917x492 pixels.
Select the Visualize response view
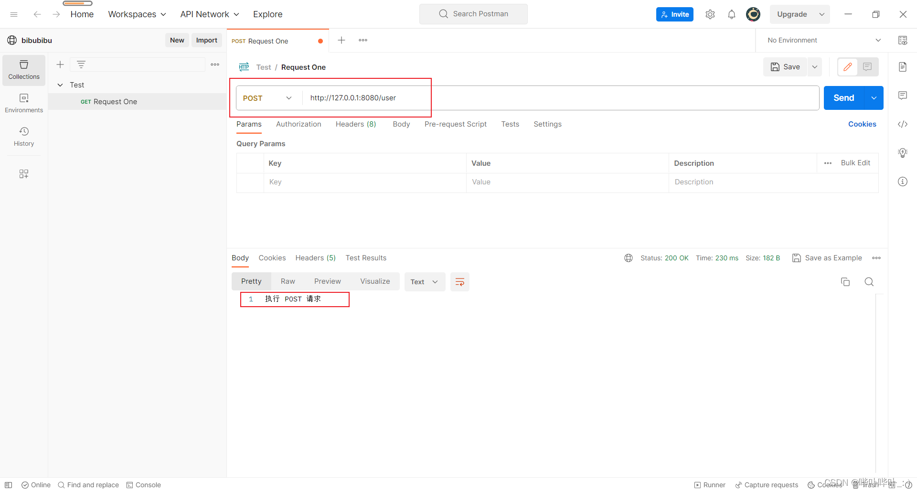point(375,281)
